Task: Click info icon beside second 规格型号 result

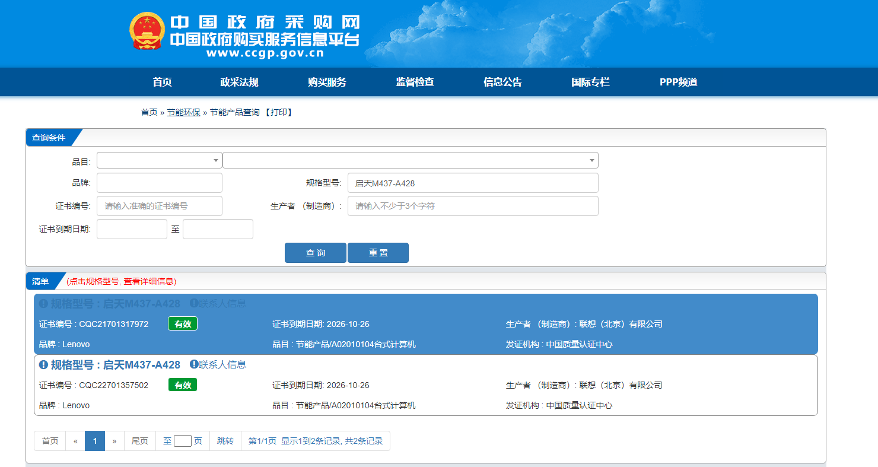Action: tap(43, 365)
